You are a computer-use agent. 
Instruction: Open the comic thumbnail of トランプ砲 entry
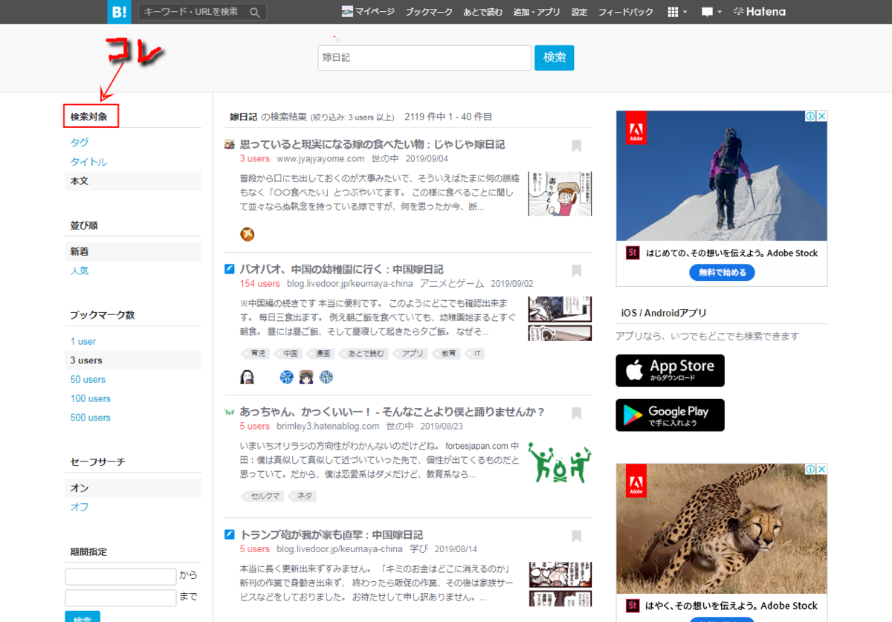tap(560, 584)
